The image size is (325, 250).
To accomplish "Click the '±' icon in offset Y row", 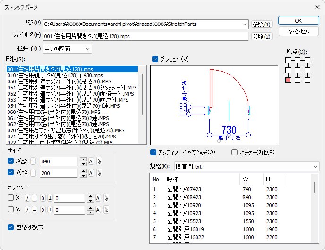I will tap(49, 210).
